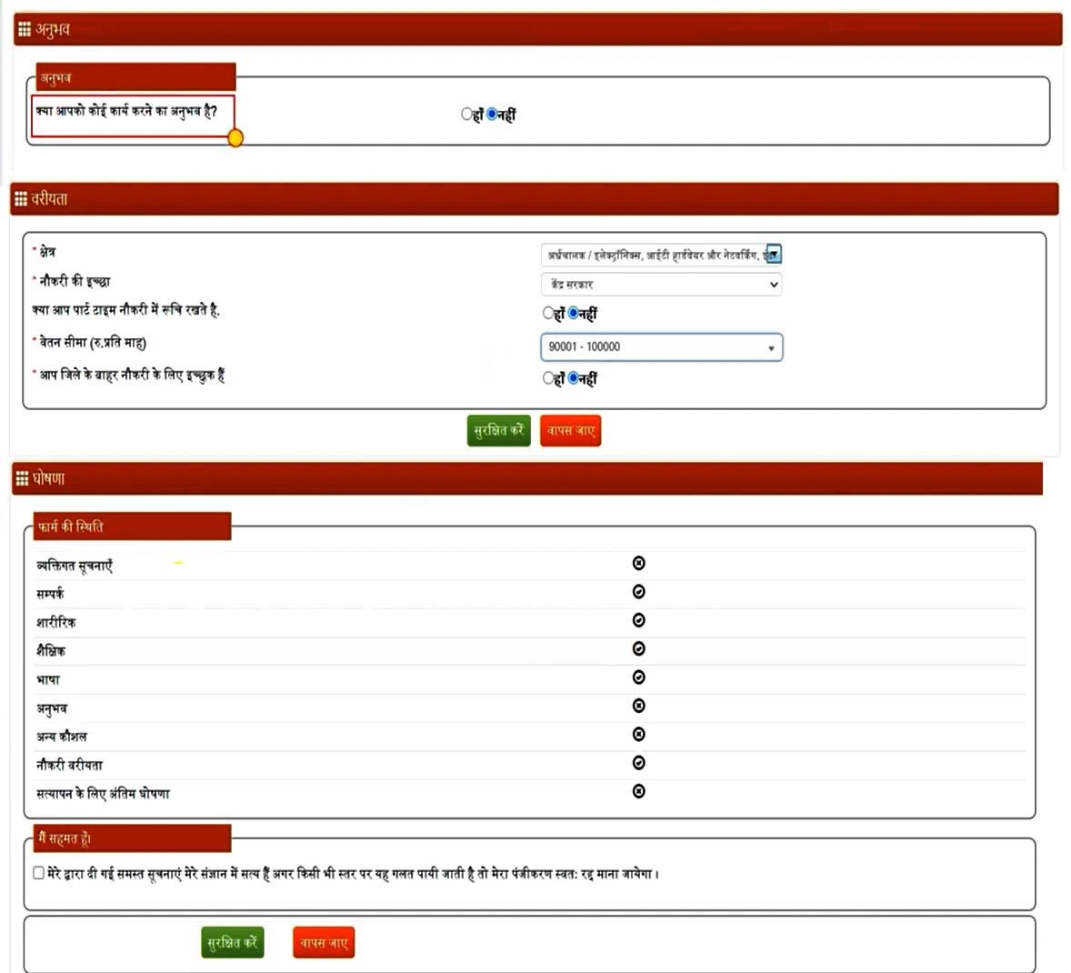The width and height of the screenshot is (1071, 973).
Task: Click the वरीयता section header
Action: pyautogui.click(x=535, y=199)
